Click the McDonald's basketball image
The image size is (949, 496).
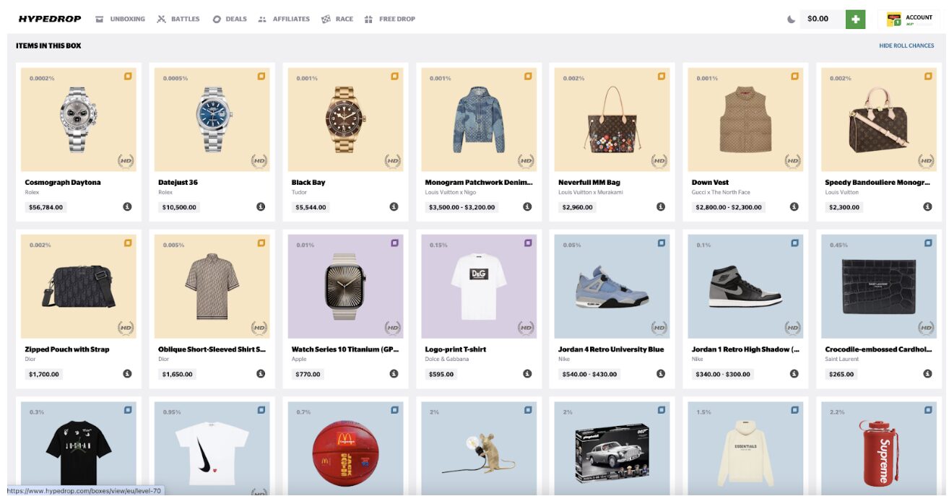point(345,454)
